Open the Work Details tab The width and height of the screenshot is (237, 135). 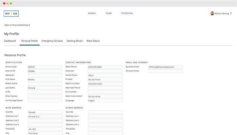pos(93,41)
